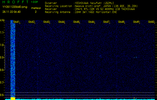Select the 0643 time marker
Image resolution: width=157 pixels, height=100 pixels.
(46, 22)
